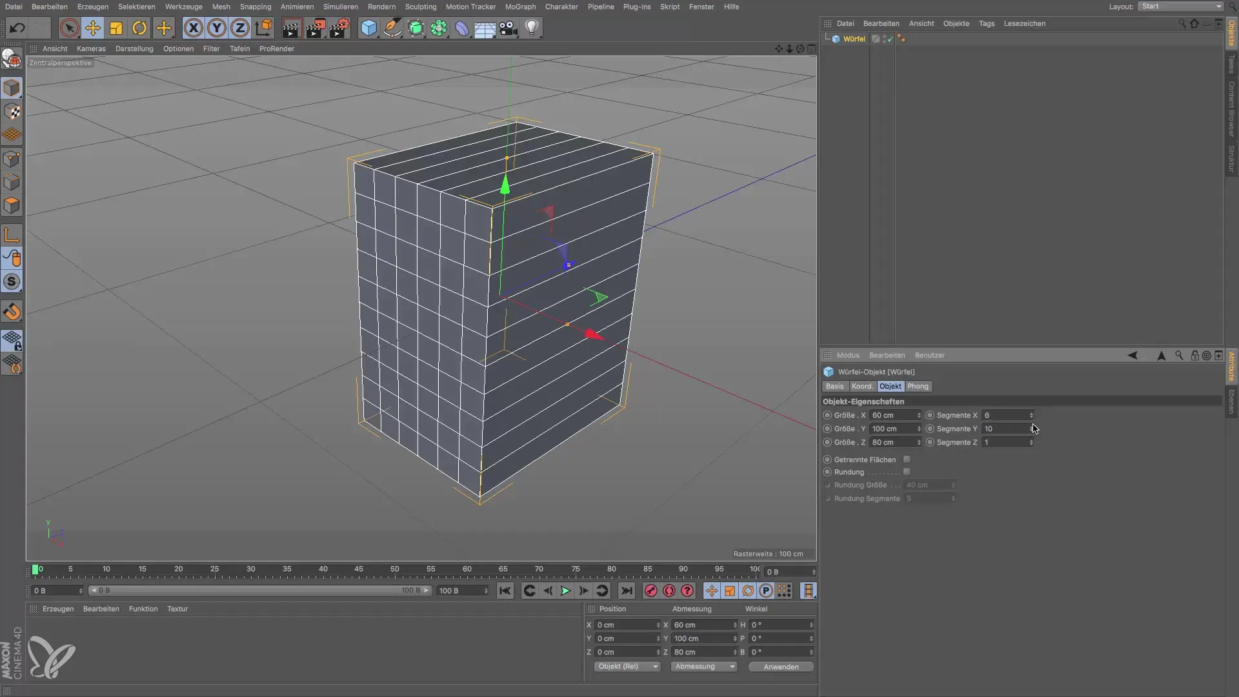1239x697 pixels.
Task: Enable the Getrennte Flächen checkbox
Action: click(x=907, y=460)
